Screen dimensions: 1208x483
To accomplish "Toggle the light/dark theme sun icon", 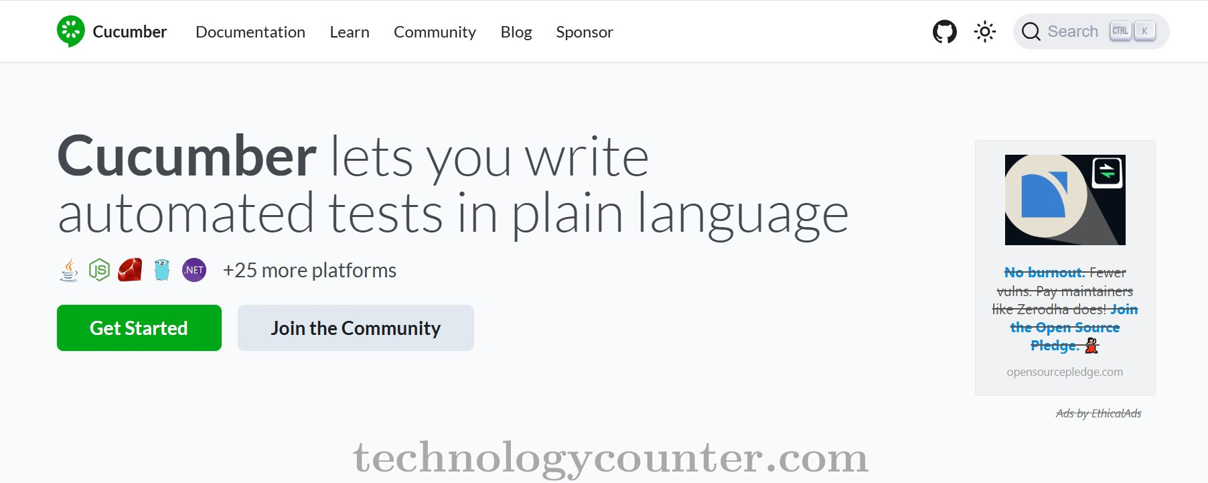I will click(x=984, y=31).
